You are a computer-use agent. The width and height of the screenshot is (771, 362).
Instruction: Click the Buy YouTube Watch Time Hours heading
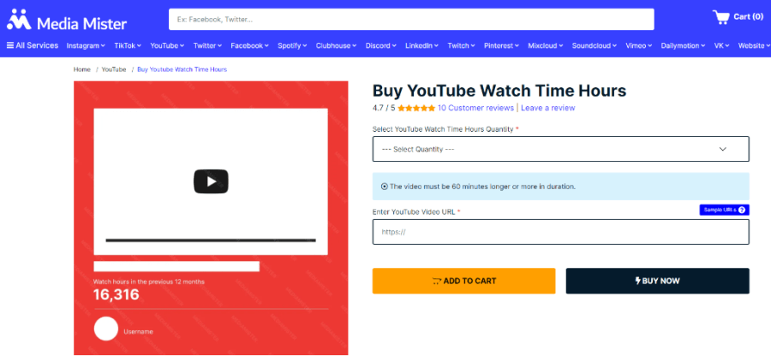click(x=499, y=91)
